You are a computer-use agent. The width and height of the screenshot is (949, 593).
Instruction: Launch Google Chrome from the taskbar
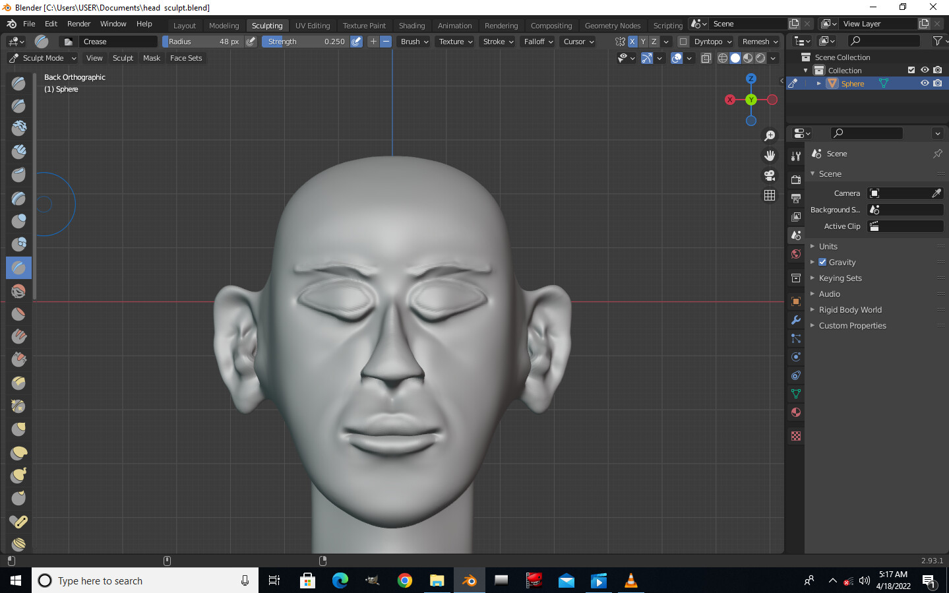(x=405, y=580)
